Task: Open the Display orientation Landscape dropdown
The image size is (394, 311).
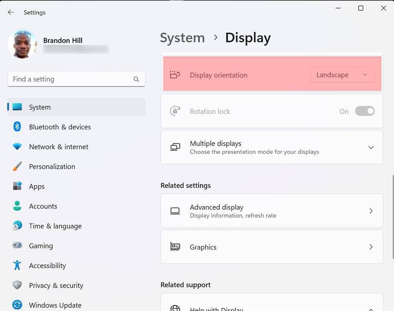Action: [x=342, y=75]
